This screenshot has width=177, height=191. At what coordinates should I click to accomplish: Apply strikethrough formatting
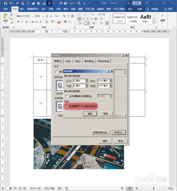(x=33, y=22)
